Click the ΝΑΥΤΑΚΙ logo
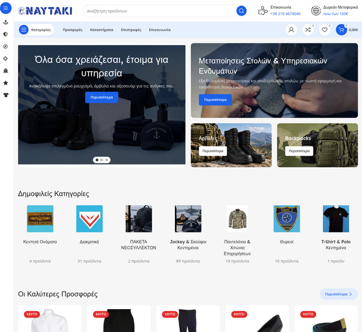Image resolution: width=362 pixels, height=332 pixels. [45, 11]
